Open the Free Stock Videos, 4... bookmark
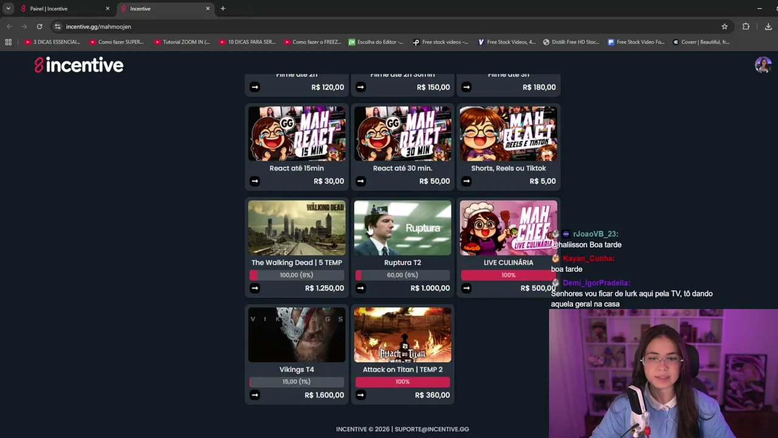Image resolution: width=778 pixels, height=438 pixels. 506,42
